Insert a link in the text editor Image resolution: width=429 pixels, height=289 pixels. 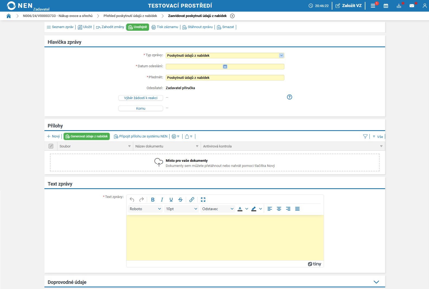coord(192,200)
